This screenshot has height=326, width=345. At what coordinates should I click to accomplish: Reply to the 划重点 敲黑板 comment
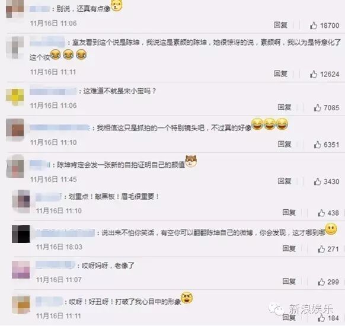[x=289, y=213]
